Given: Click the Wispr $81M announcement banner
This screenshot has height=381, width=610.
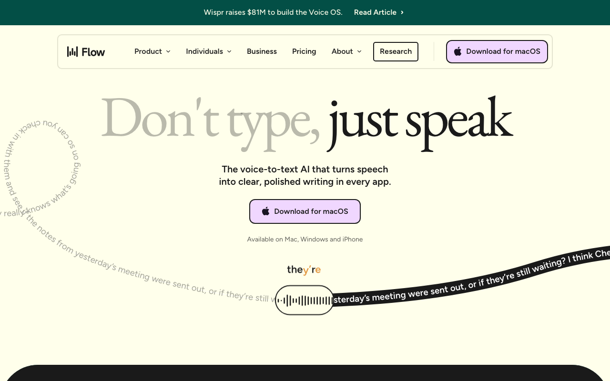Looking at the screenshot, I should coord(273,12).
